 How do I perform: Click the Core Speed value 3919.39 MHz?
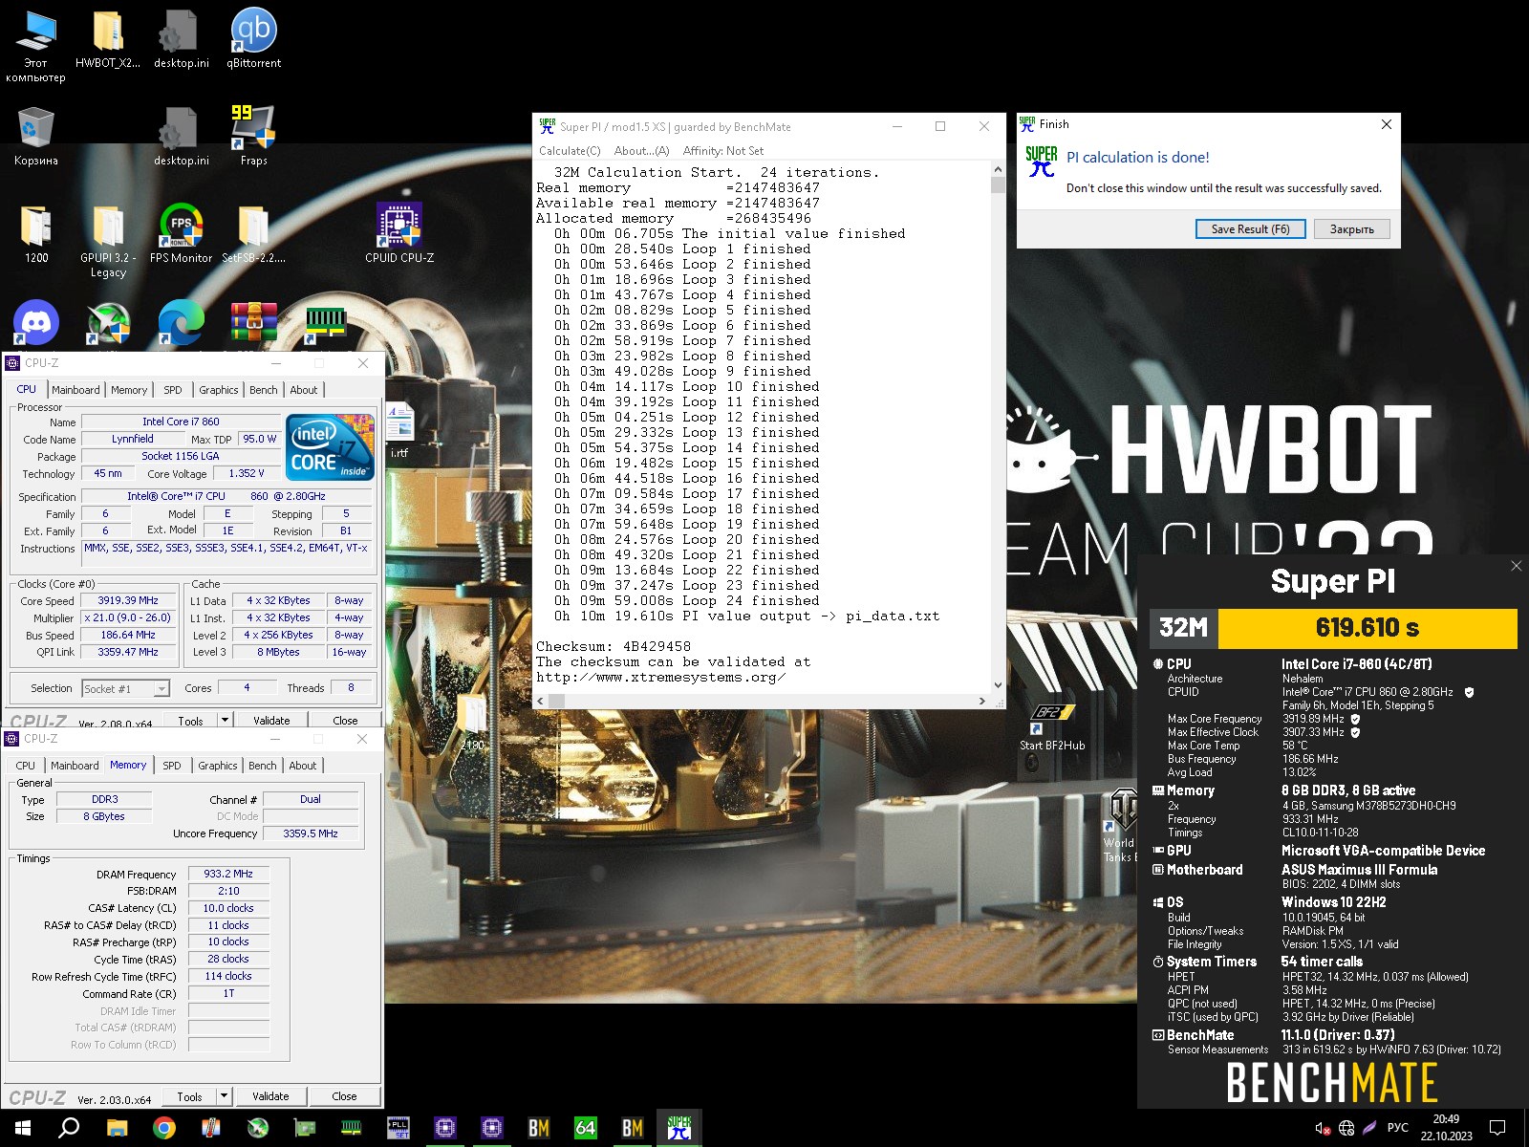[128, 600]
